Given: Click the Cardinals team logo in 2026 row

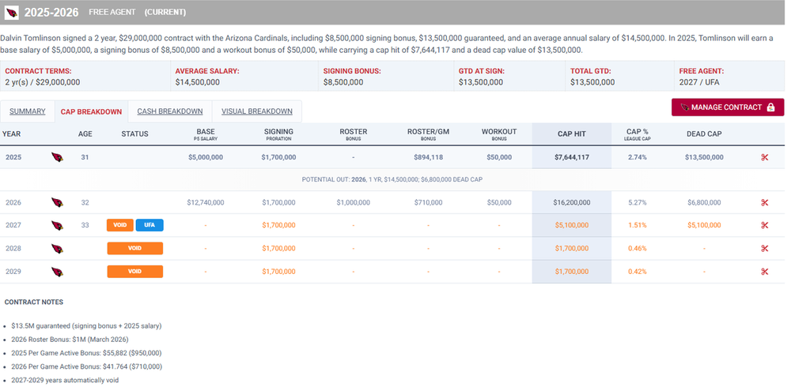Looking at the screenshot, I should tap(57, 203).
